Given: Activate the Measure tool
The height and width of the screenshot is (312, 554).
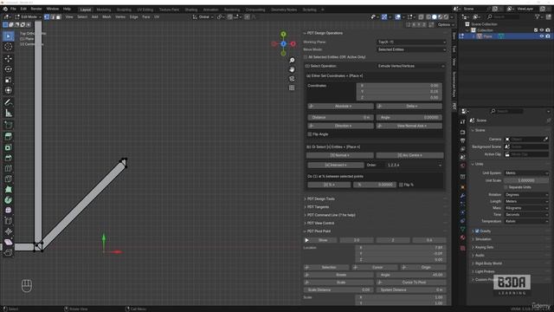Looking at the screenshot, I should coord(8,114).
